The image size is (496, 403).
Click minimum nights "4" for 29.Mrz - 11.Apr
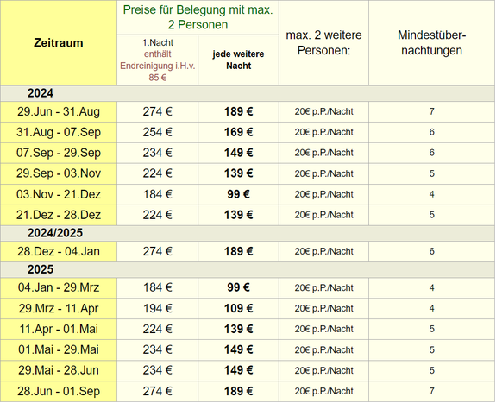pyautogui.click(x=432, y=308)
